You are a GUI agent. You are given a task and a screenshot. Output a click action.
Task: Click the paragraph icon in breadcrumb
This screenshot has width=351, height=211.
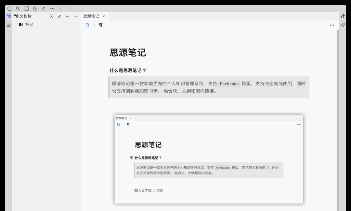(x=101, y=25)
